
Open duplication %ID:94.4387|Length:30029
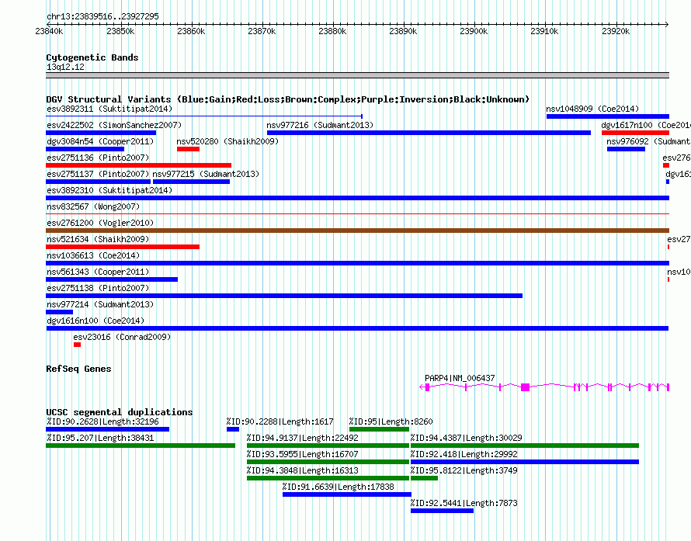[x=467, y=438]
